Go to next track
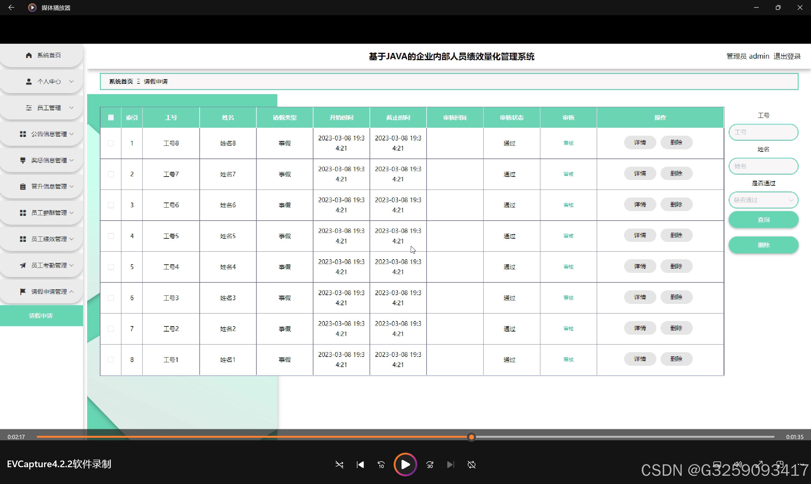The width and height of the screenshot is (811, 484). pyautogui.click(x=450, y=464)
